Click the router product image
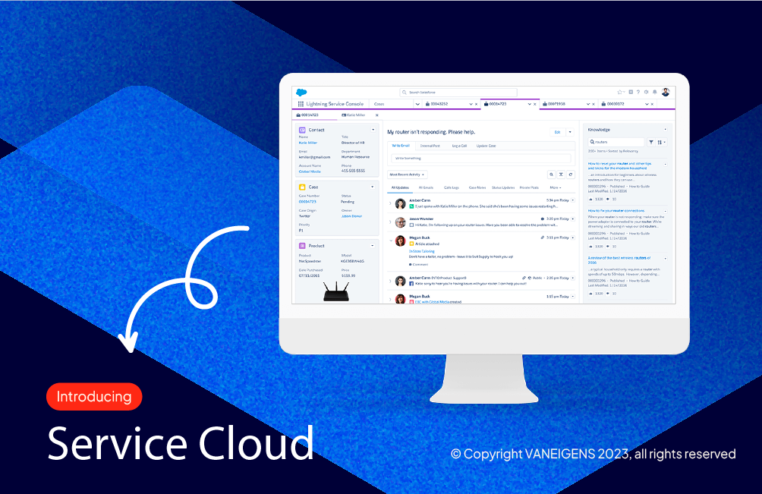The width and height of the screenshot is (762, 494). [336, 291]
